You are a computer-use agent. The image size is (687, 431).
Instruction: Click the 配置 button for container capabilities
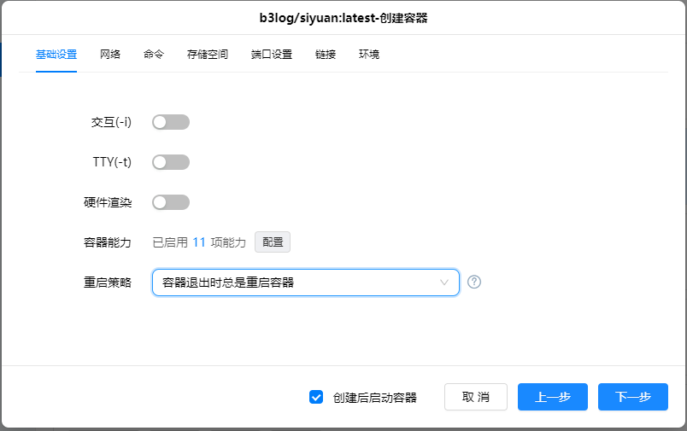pyautogui.click(x=273, y=242)
